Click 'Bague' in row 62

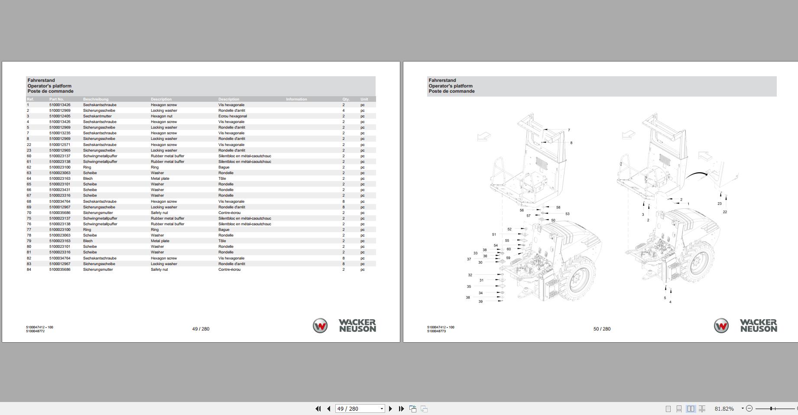[x=224, y=167]
